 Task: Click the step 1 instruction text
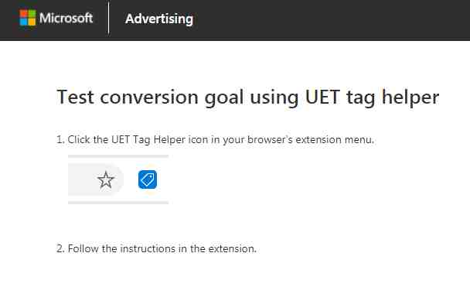[x=215, y=139]
